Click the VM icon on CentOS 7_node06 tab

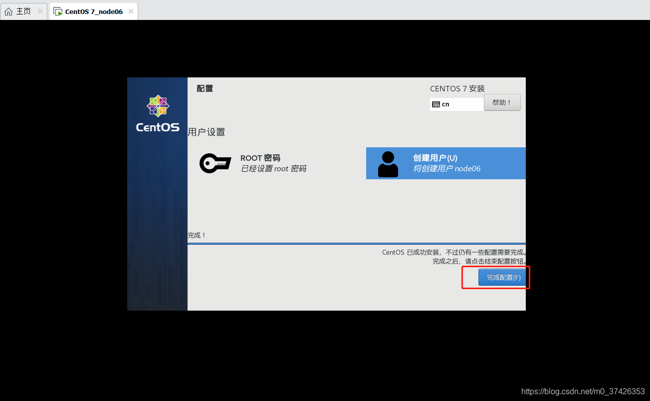[58, 11]
